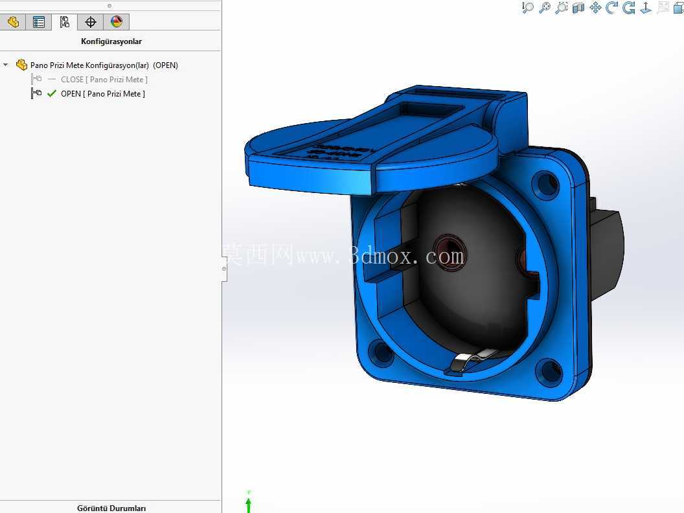684x513 pixels.
Task: Select the CLOSE configuration
Action: (104, 80)
